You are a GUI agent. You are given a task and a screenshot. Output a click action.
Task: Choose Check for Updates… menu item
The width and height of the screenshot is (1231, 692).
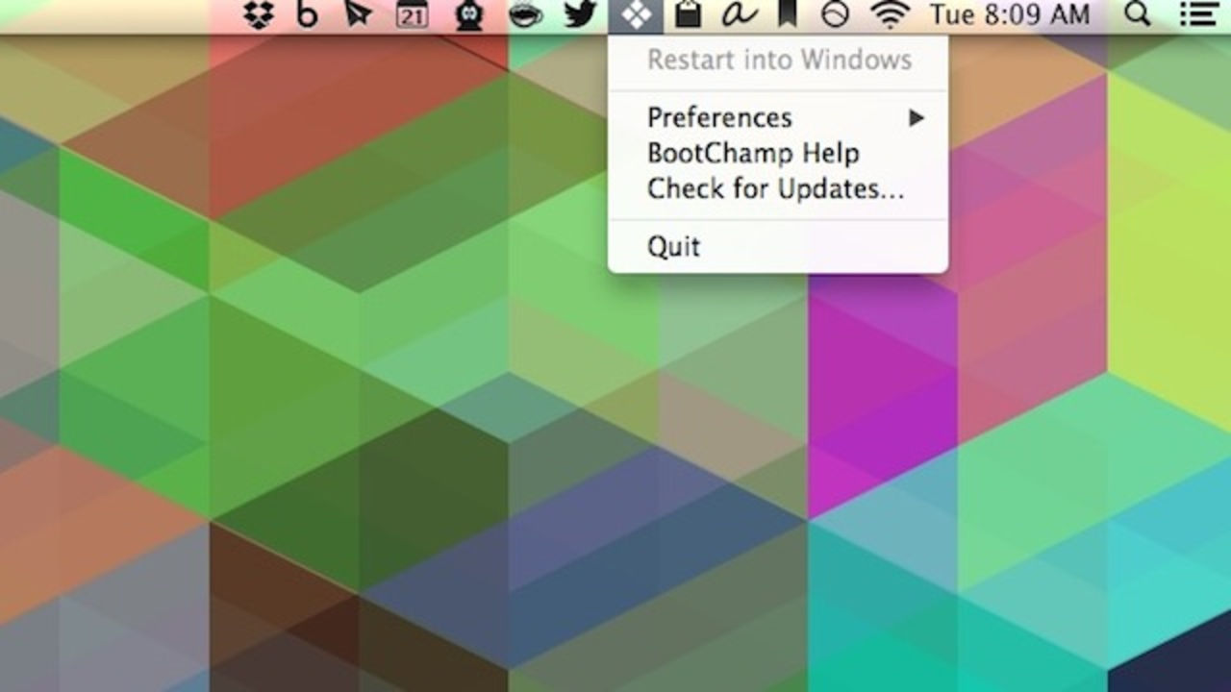(775, 189)
